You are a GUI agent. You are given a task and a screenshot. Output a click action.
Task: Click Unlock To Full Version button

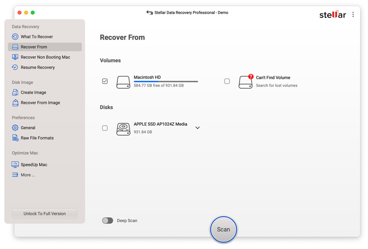click(45, 214)
